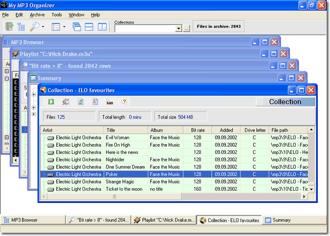Tile windows horizontally via toolbar icon
330x236 pixels.
(x=89, y=27)
